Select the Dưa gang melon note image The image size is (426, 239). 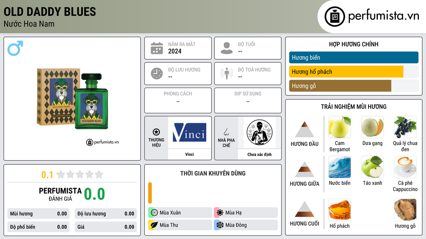click(x=372, y=127)
